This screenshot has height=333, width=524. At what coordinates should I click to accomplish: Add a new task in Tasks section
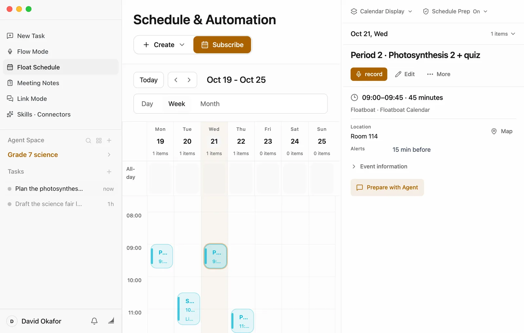click(109, 172)
